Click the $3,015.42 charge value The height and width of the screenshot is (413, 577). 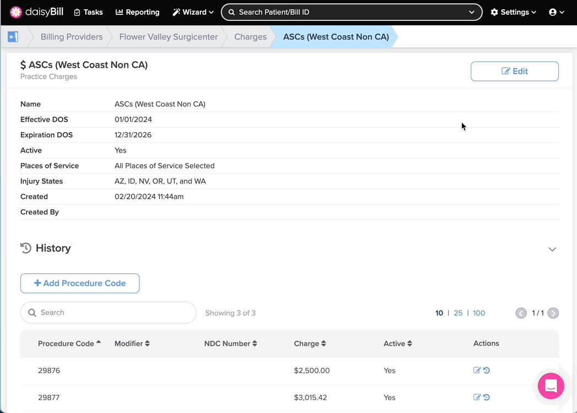(310, 398)
